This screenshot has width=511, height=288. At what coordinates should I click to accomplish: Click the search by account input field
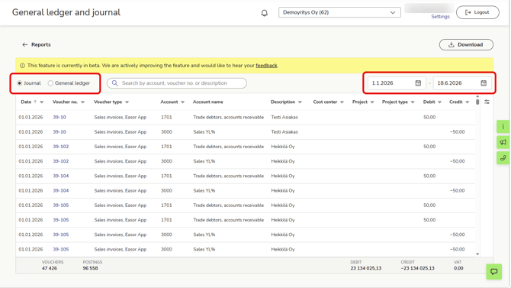(177, 83)
